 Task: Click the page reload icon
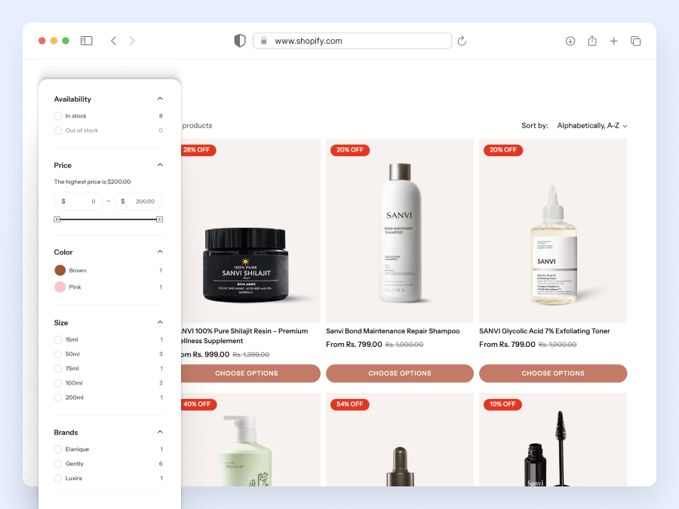(462, 41)
